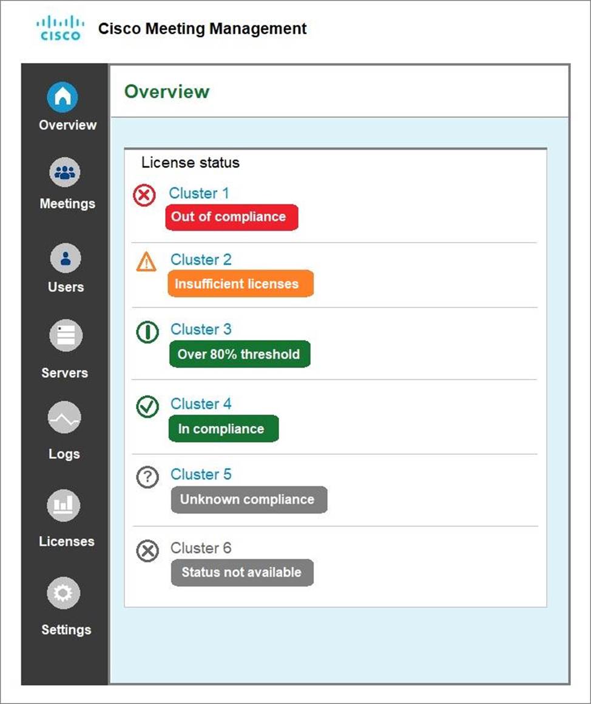Select the Users icon in sidebar
This screenshot has height=704, width=591.
[65, 258]
